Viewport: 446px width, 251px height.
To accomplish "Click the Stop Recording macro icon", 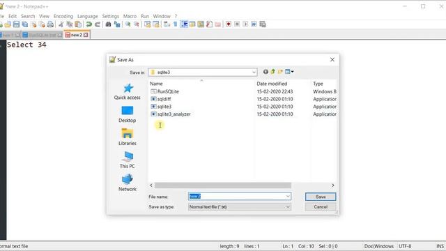I will (x=237, y=24).
